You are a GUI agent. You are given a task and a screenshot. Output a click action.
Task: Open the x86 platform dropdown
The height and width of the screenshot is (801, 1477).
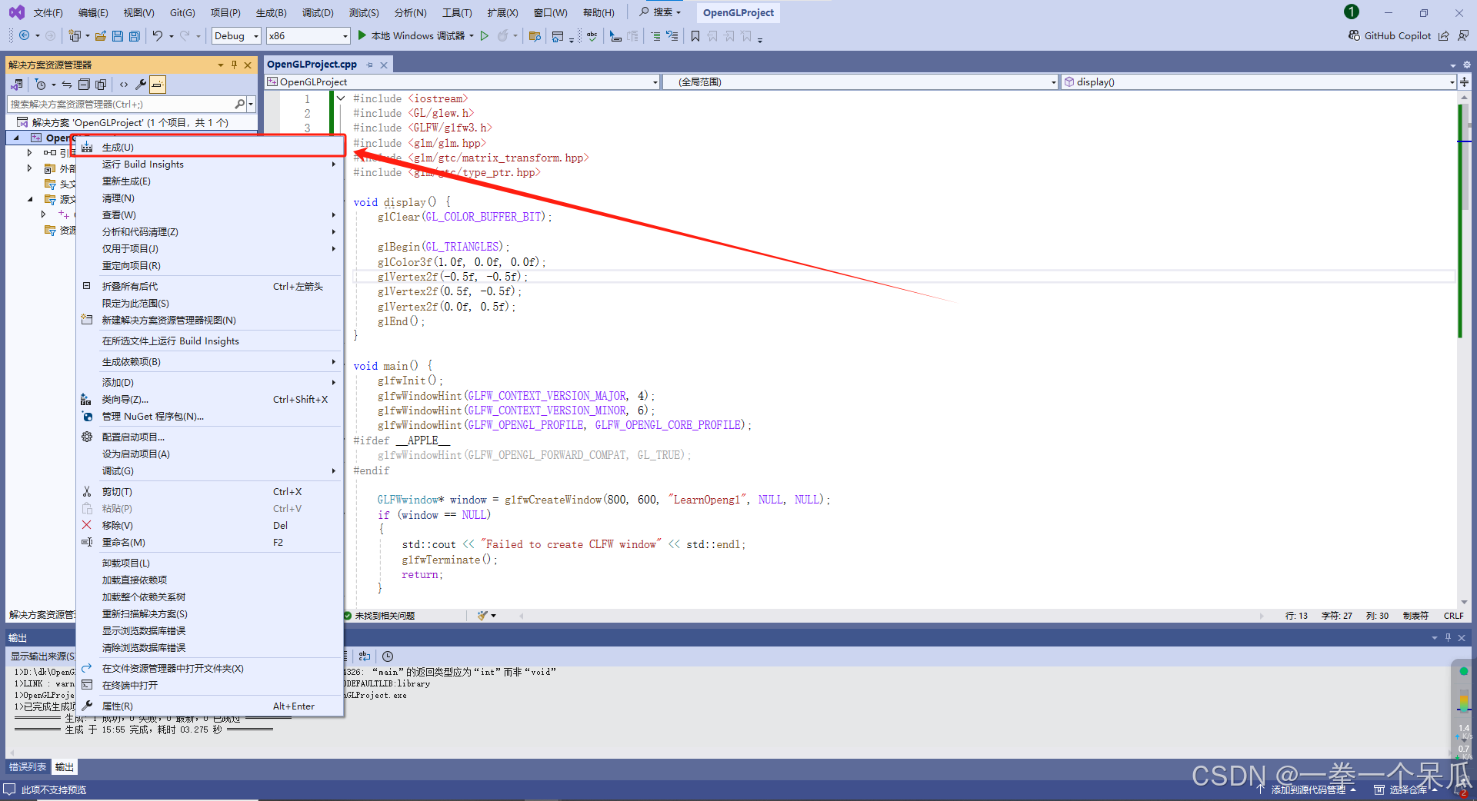tap(308, 35)
